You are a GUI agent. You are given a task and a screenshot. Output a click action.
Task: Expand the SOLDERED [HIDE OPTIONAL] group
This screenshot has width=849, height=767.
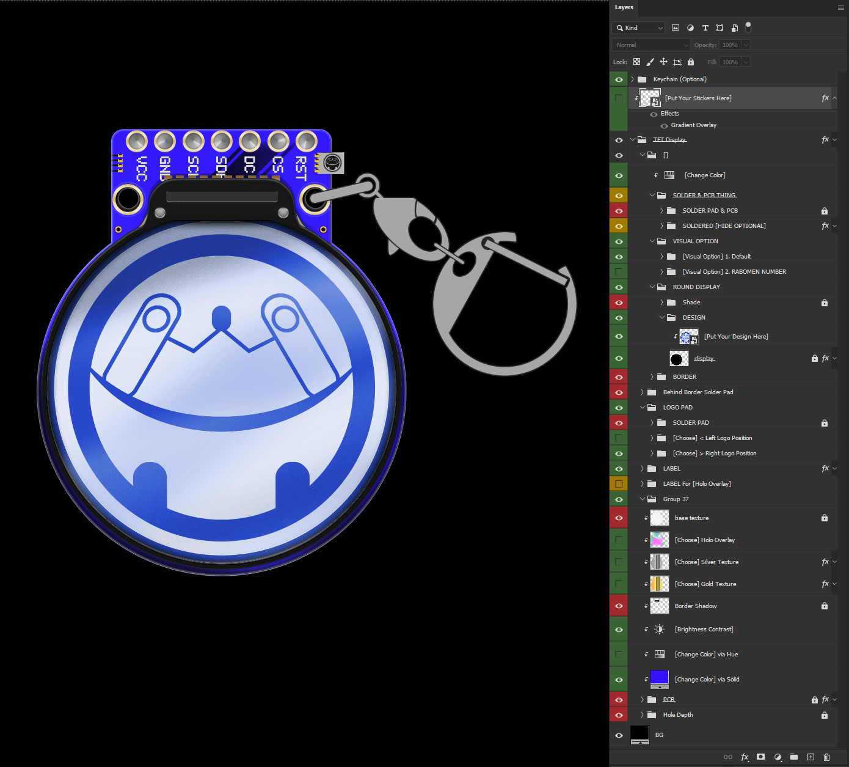tap(661, 226)
